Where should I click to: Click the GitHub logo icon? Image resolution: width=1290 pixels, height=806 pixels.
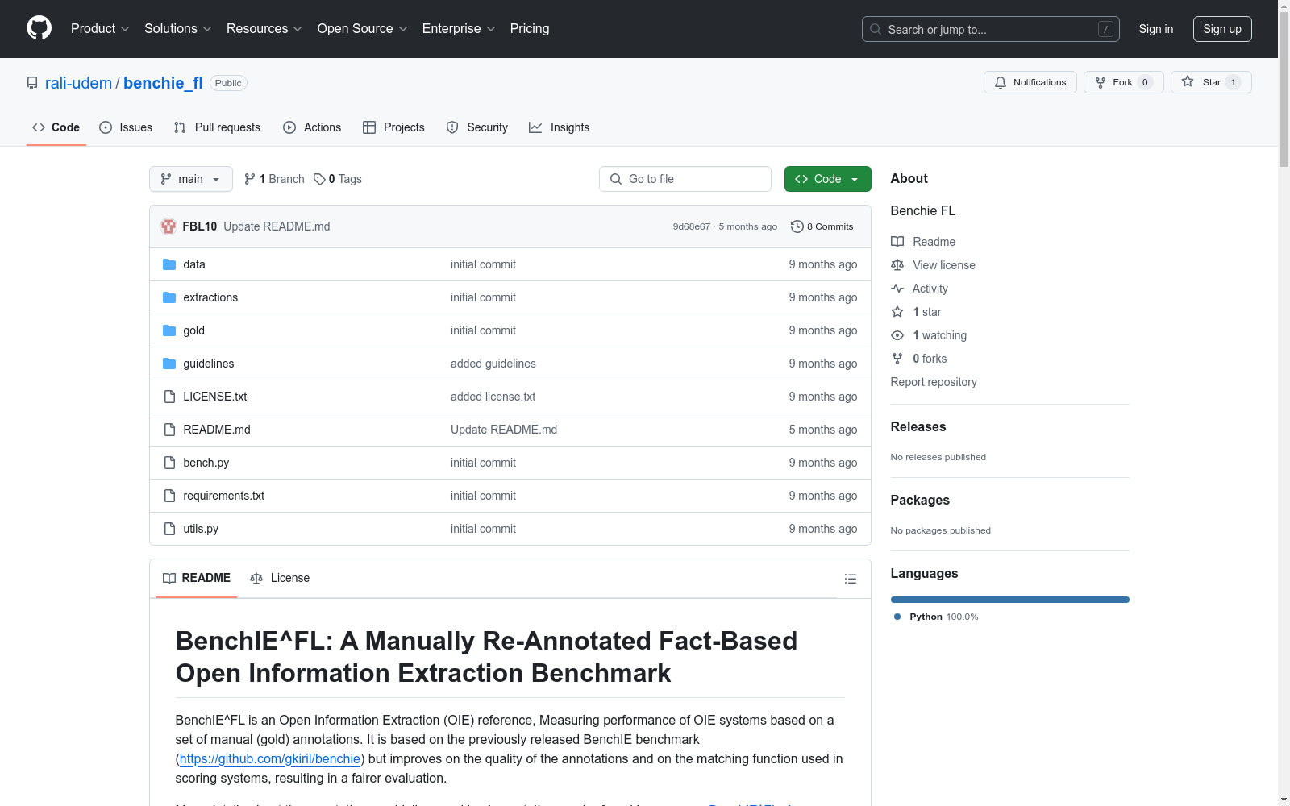[x=39, y=28]
